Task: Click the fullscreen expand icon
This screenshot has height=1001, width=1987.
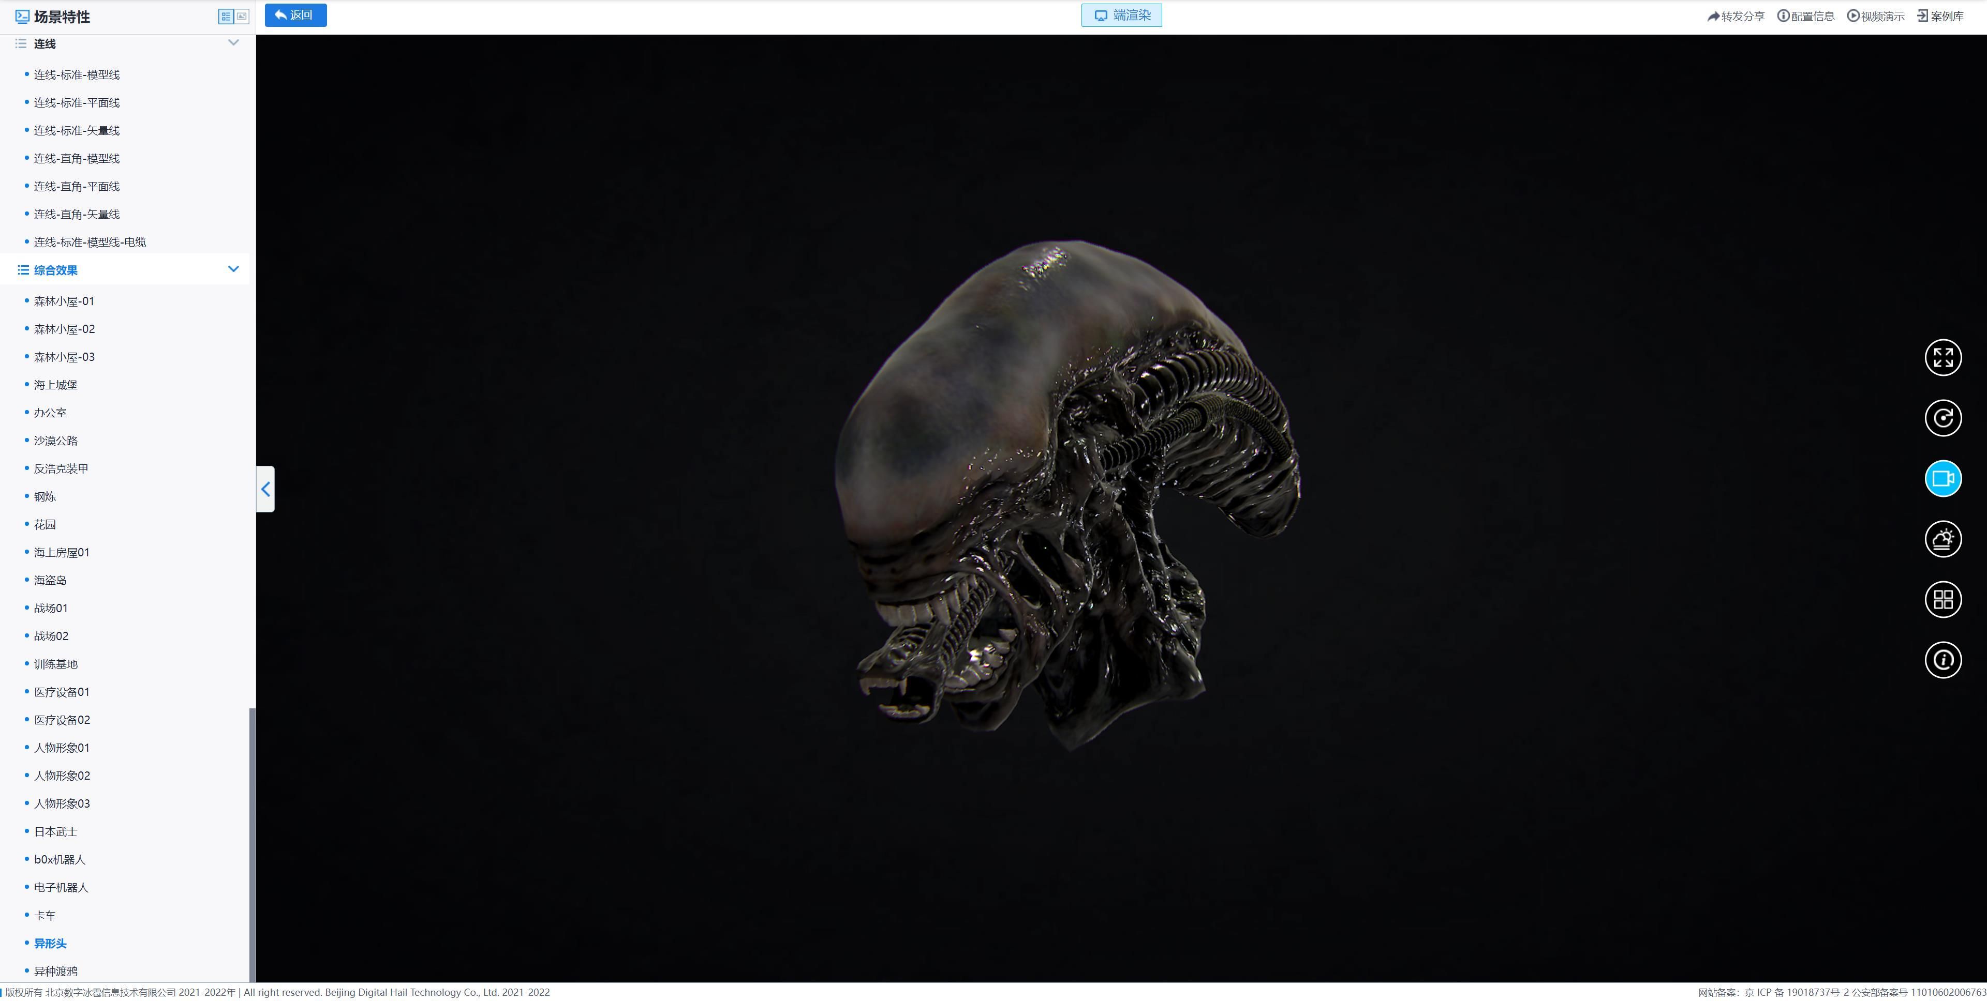Action: point(1942,358)
